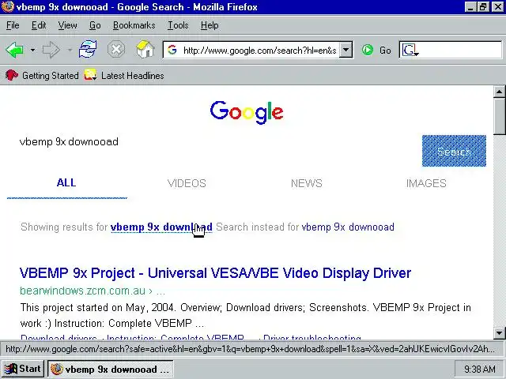This screenshot has height=379, width=506.
Task: Search instead for 'vbemp 9x downooad'
Action: [348, 227]
